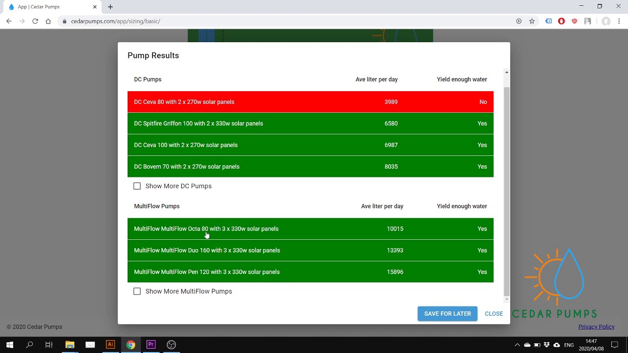Go back to the previous page
This screenshot has width=628, height=353.
point(9,21)
